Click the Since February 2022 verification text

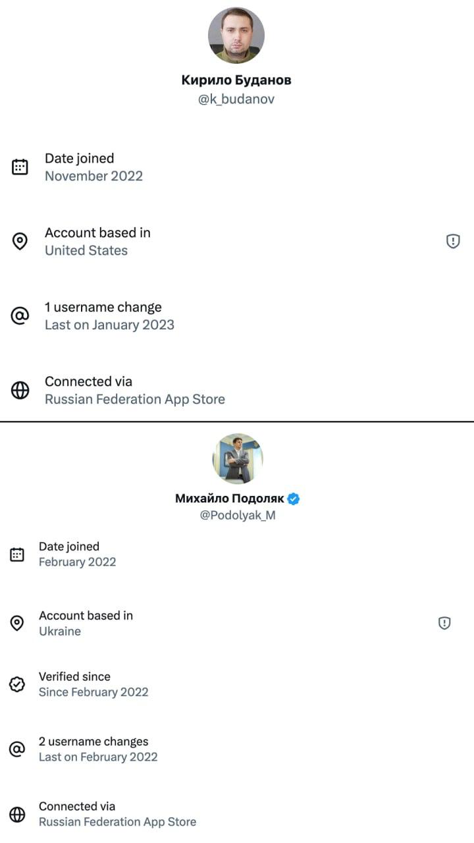pyautogui.click(x=93, y=692)
